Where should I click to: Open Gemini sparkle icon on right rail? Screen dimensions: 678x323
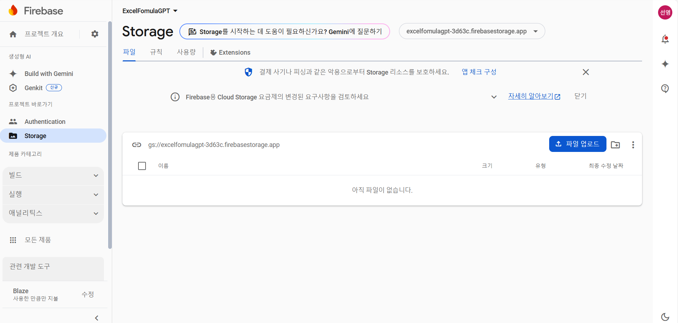point(665,64)
